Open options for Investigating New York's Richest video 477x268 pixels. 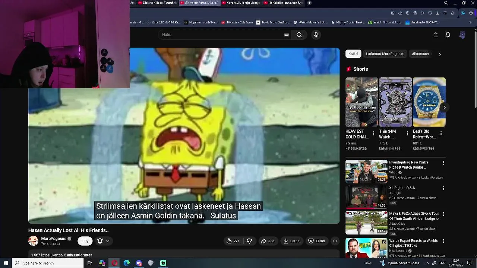click(x=443, y=163)
